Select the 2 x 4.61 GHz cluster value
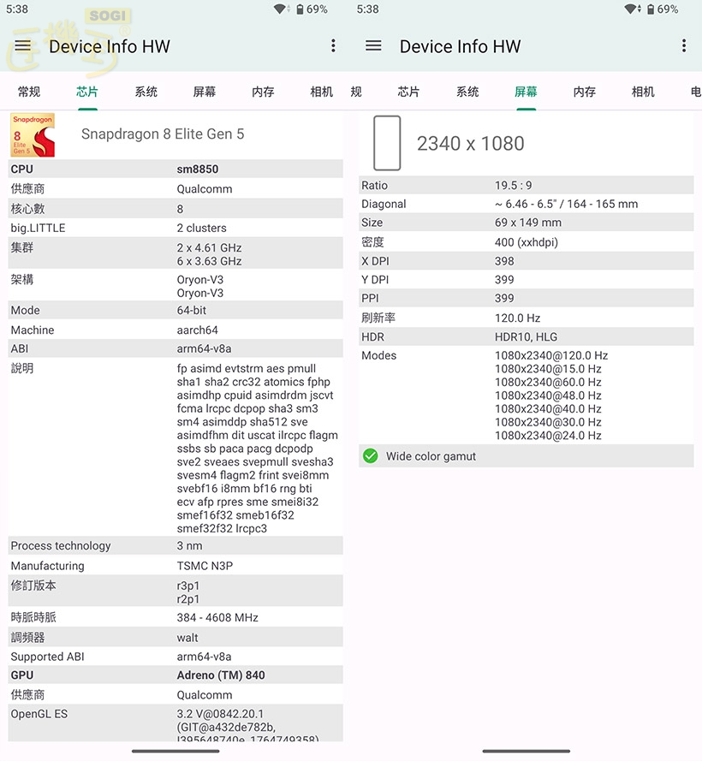The image size is (702, 761). point(209,247)
